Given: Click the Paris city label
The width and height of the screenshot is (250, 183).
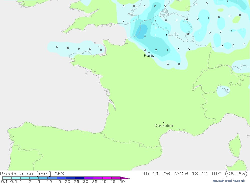Looking at the screenshot, I should pos(149,55).
